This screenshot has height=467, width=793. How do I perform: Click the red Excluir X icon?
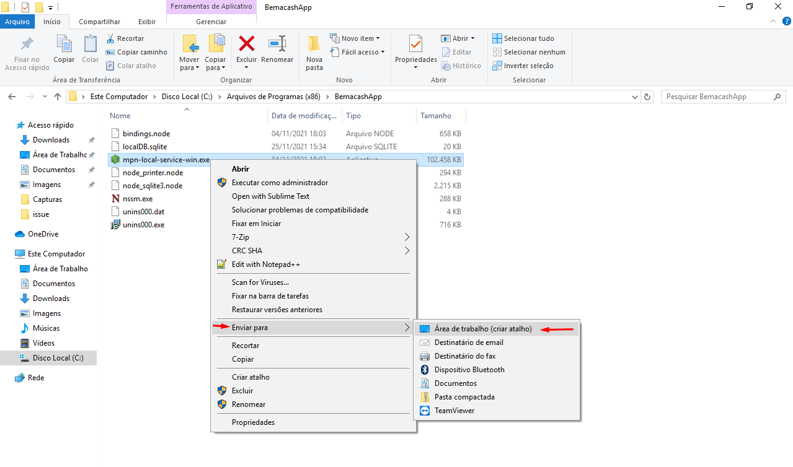pos(247,43)
